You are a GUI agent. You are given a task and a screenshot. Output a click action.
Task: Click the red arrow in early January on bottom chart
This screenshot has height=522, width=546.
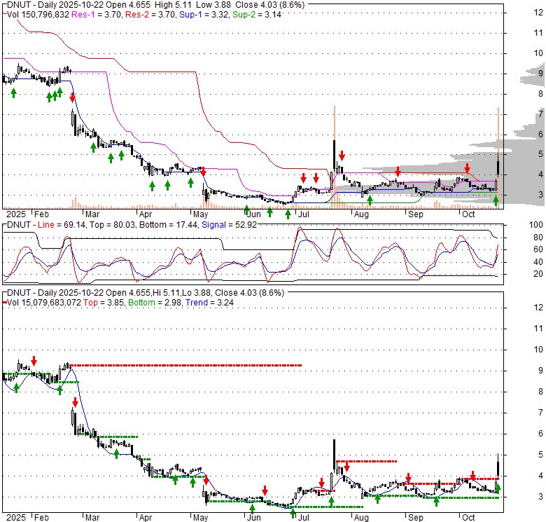34,361
